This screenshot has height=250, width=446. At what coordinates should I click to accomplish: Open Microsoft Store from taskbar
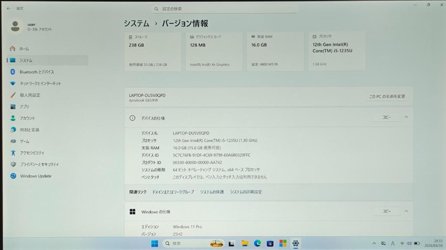270,243
